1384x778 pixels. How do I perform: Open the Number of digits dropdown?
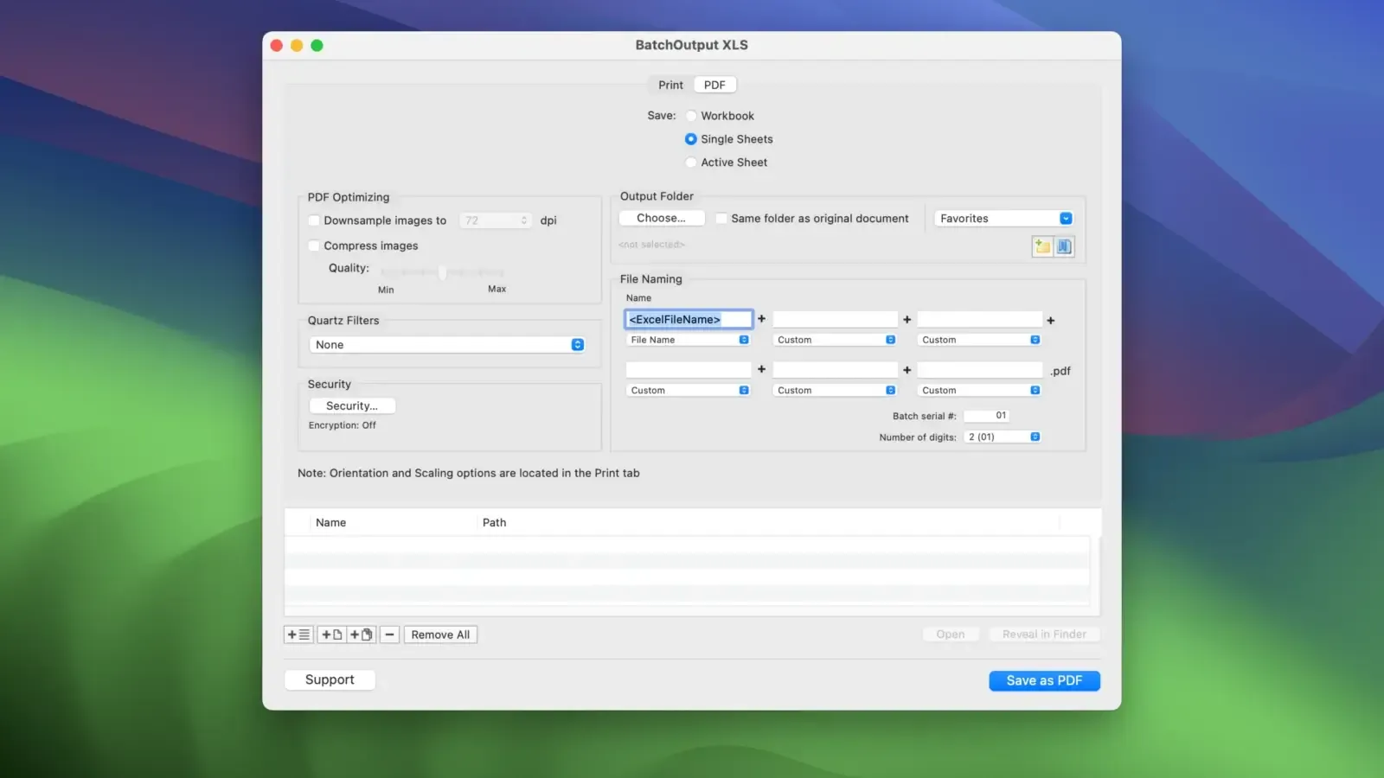click(1002, 437)
